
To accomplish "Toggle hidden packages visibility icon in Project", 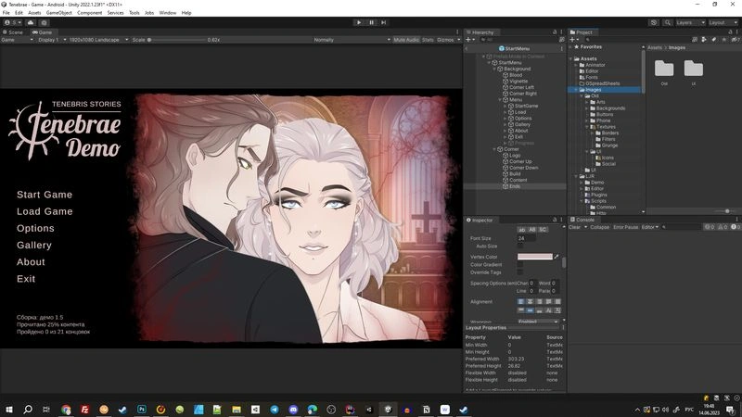I will tap(735, 40).
